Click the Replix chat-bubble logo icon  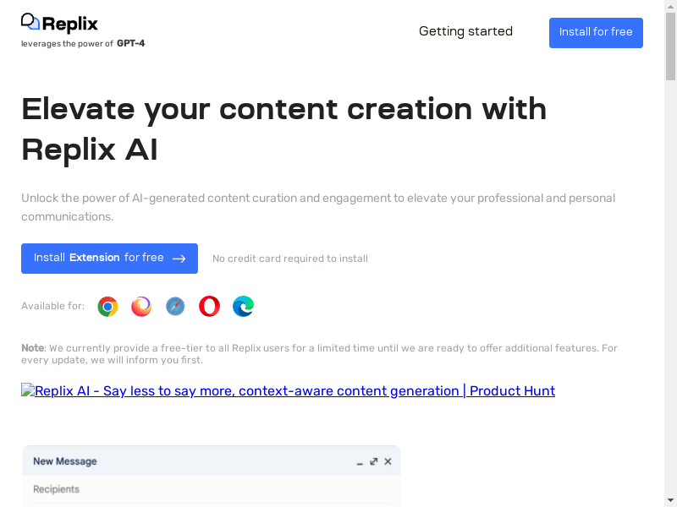pos(30,22)
